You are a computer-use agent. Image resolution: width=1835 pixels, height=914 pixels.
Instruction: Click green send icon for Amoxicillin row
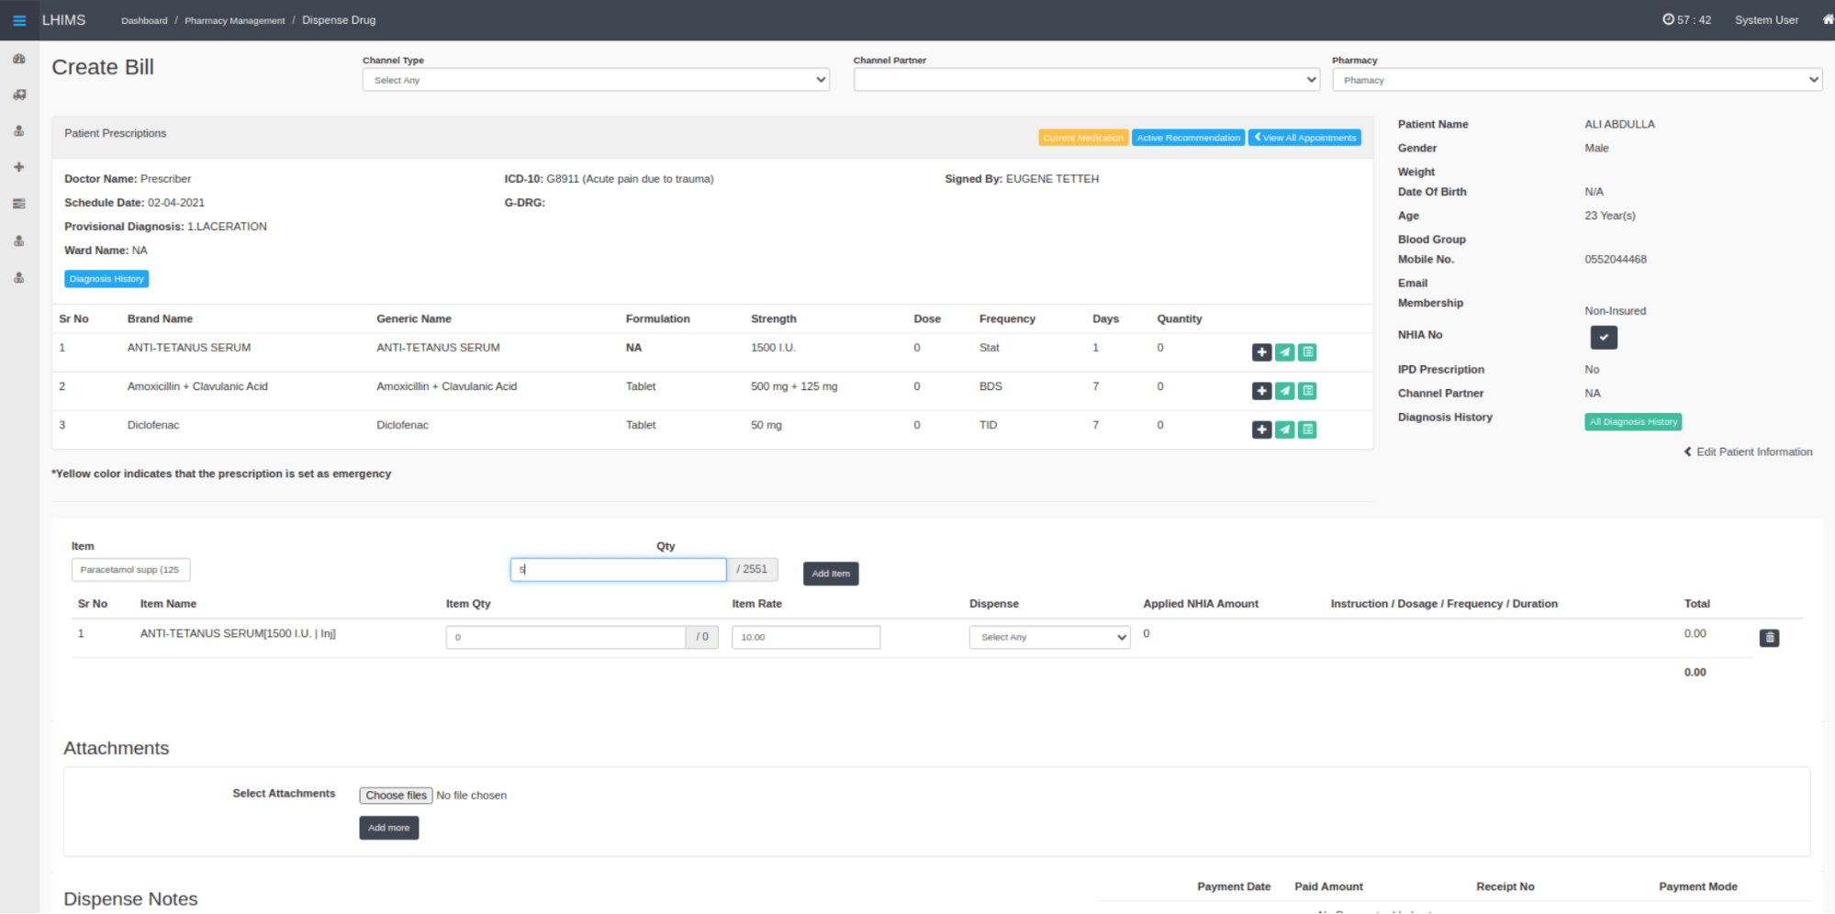[1284, 391]
